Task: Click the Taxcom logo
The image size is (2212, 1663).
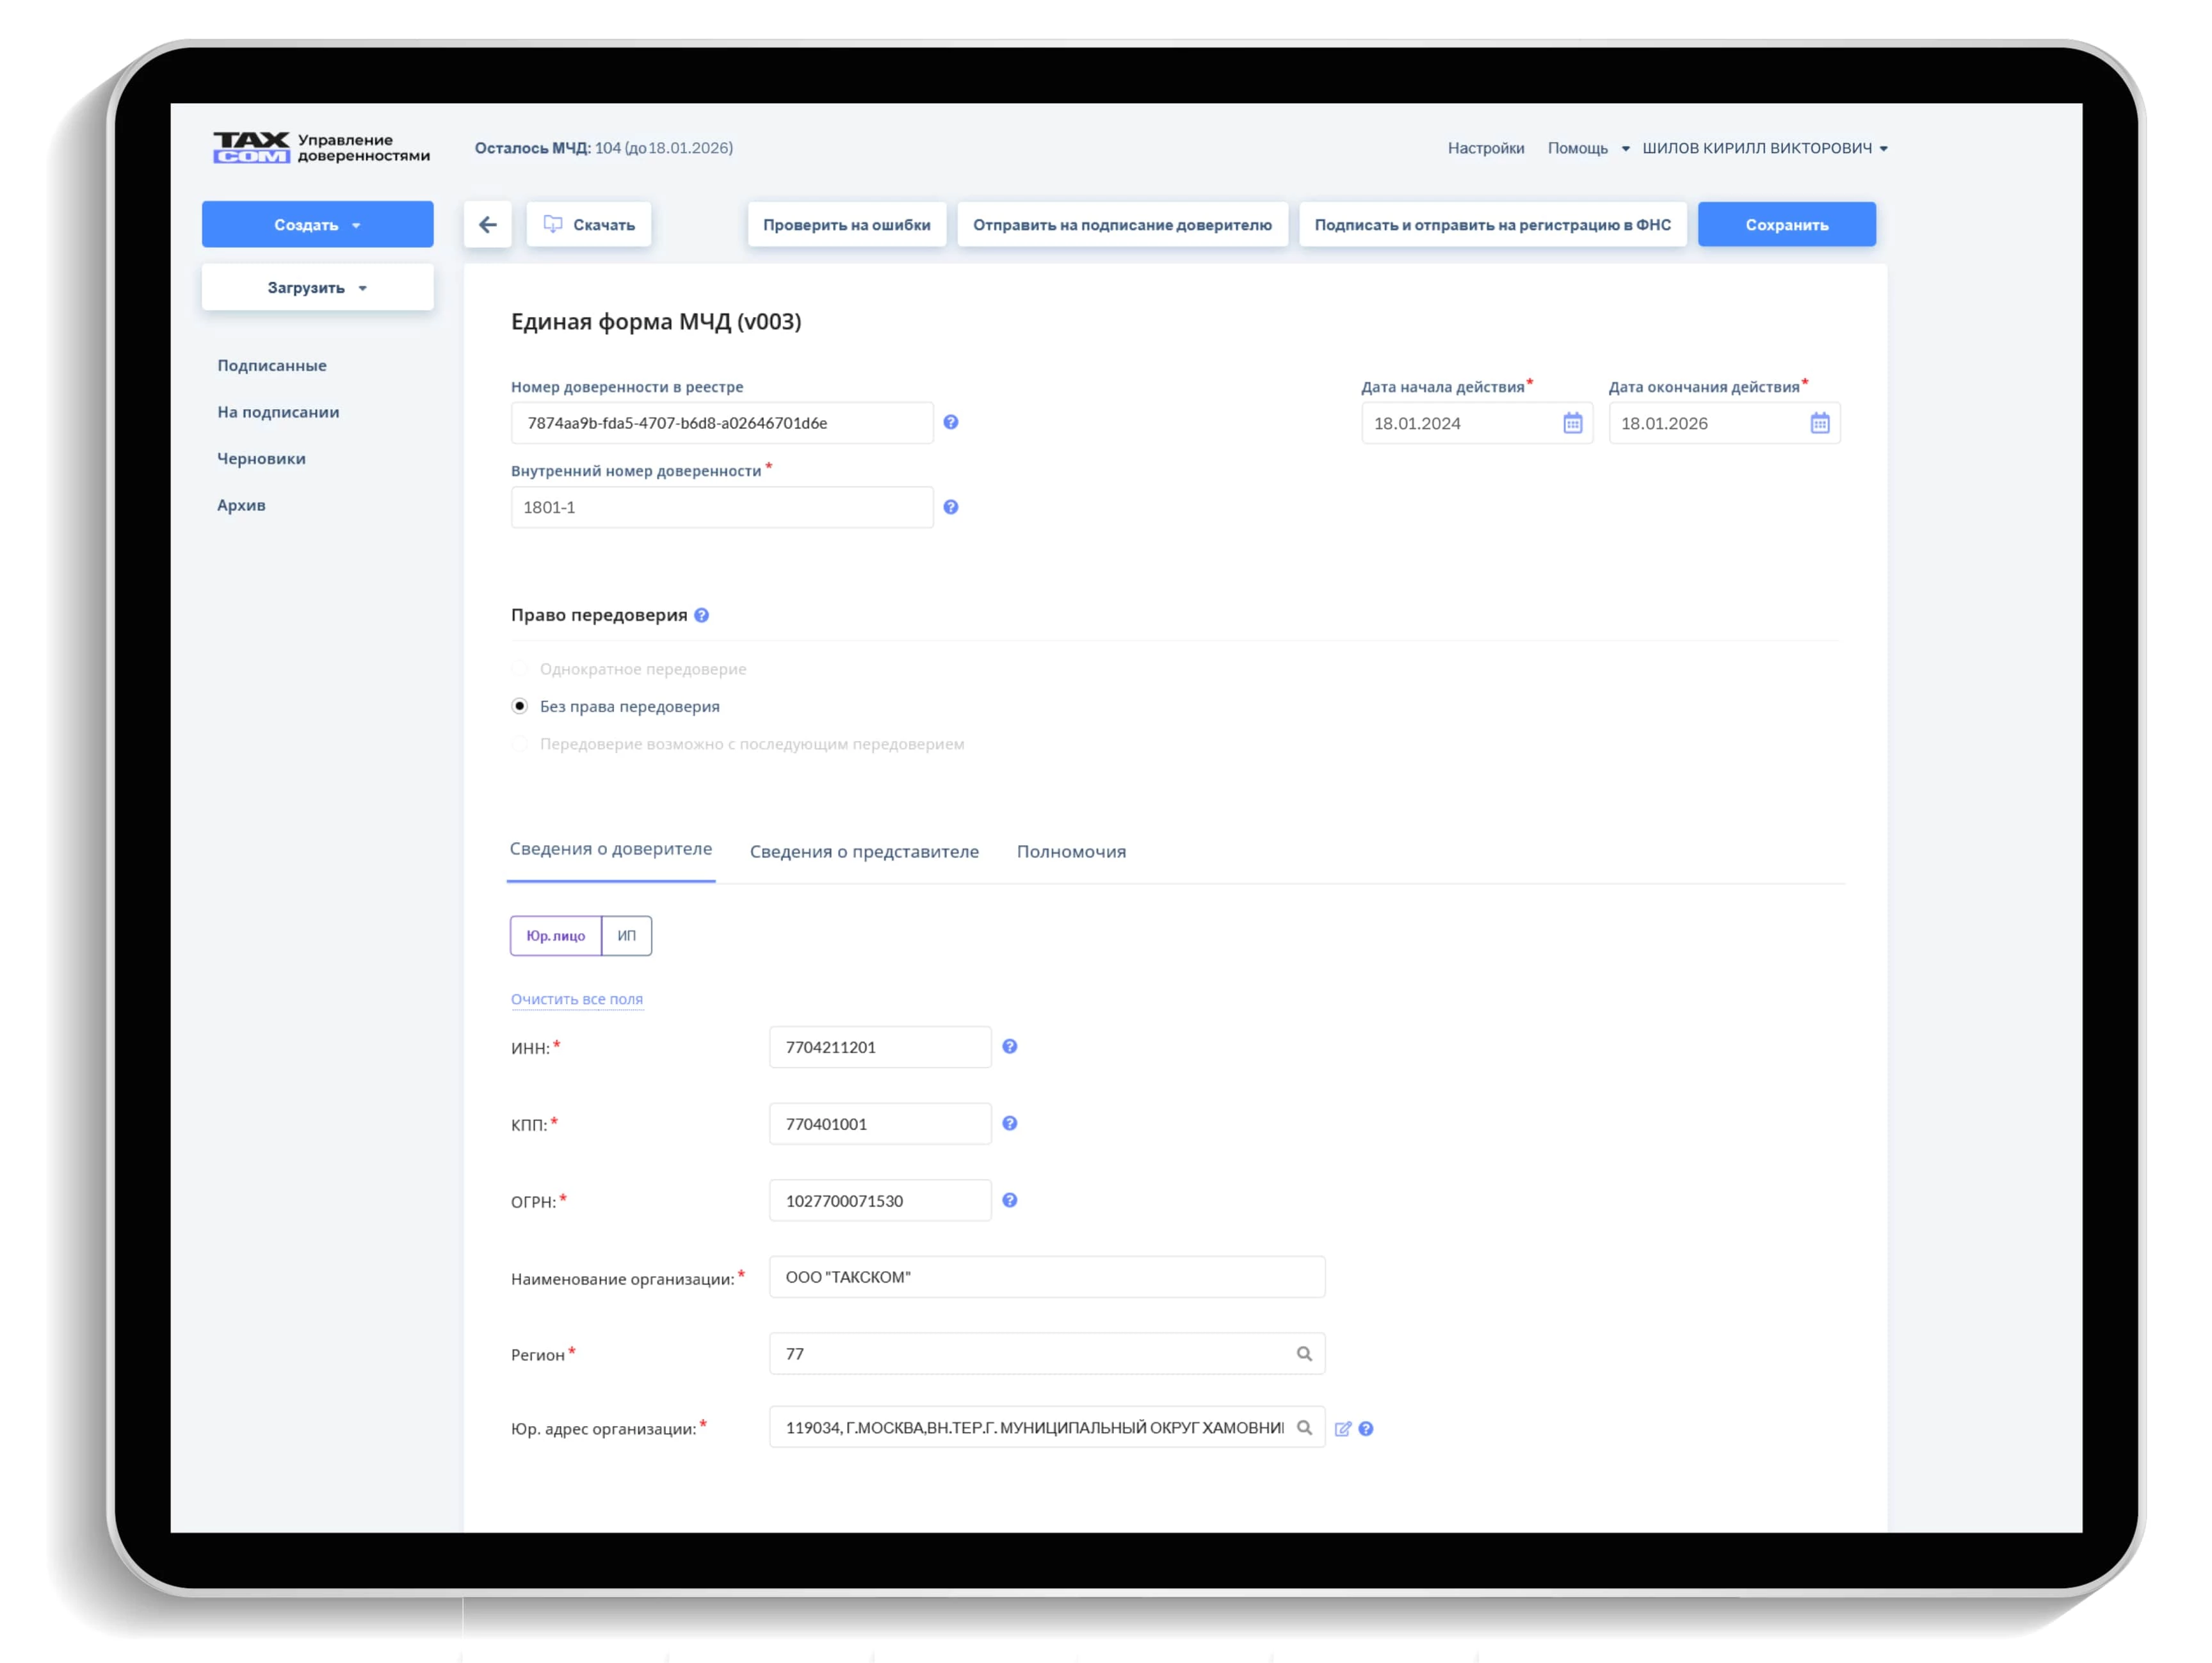Action: coord(251,148)
